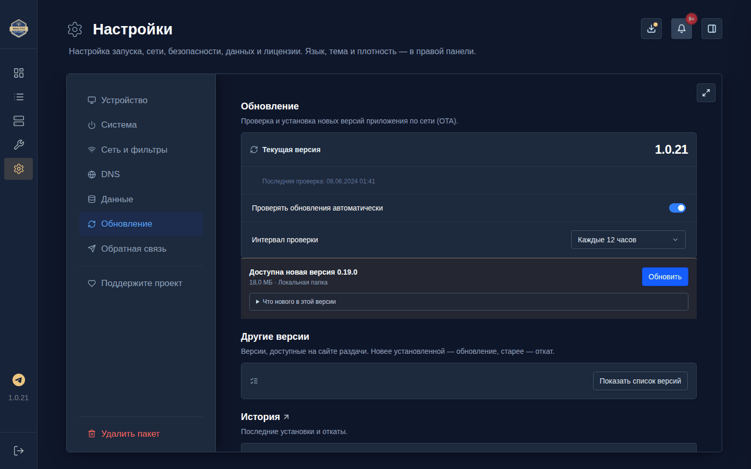Viewport: 751px width, 469px height.
Task: Open the wrench tools sidebar icon
Action: [x=19, y=145]
